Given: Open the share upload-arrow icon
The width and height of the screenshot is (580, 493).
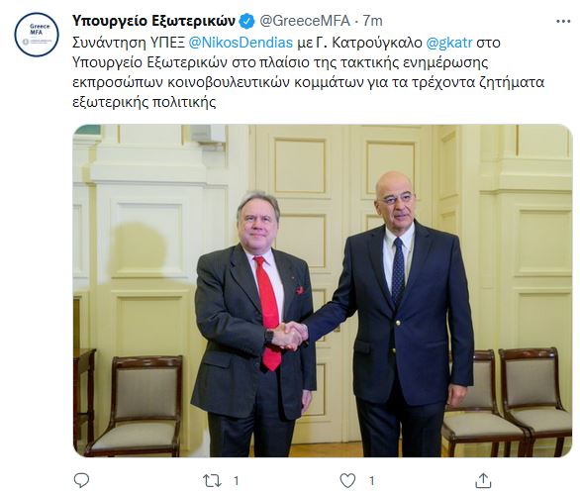Looking at the screenshot, I should point(483,480).
